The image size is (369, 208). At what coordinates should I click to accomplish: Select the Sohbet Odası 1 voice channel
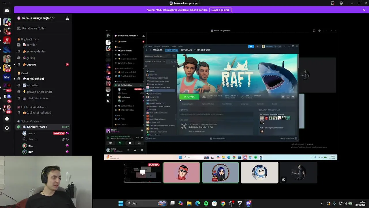(x=43, y=127)
